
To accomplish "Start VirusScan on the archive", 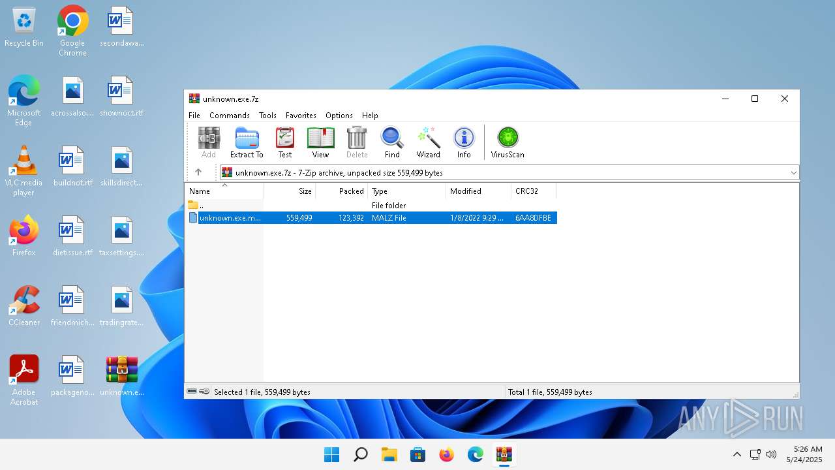I will [508, 142].
